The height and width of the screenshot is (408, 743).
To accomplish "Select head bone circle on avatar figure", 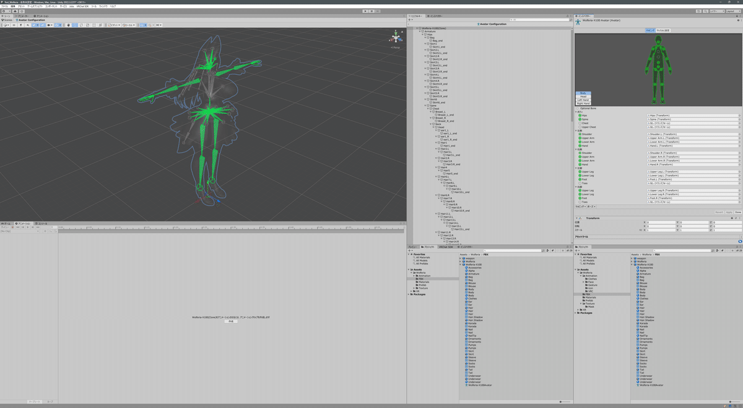I will click(x=658, y=42).
